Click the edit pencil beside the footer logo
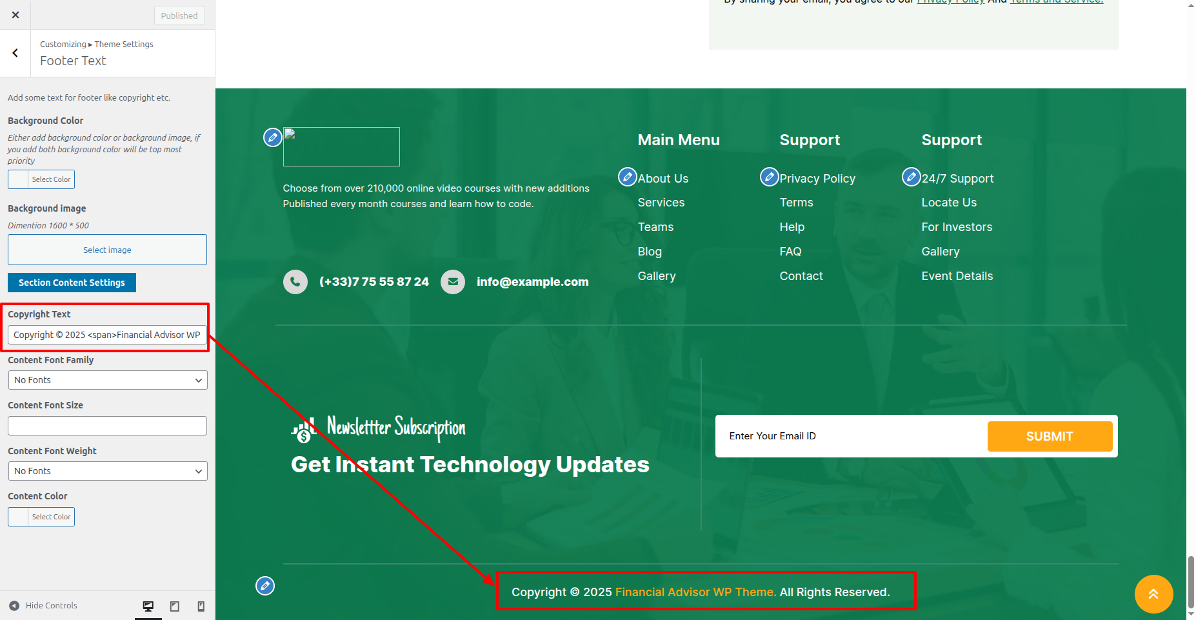This screenshot has height=620, width=1196. (x=272, y=137)
